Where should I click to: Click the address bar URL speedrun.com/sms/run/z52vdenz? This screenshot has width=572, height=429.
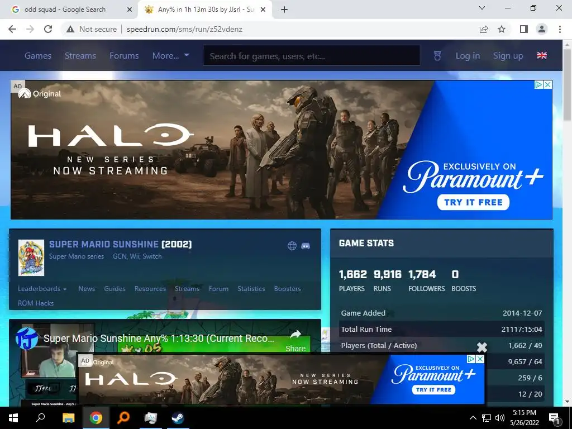(x=184, y=29)
